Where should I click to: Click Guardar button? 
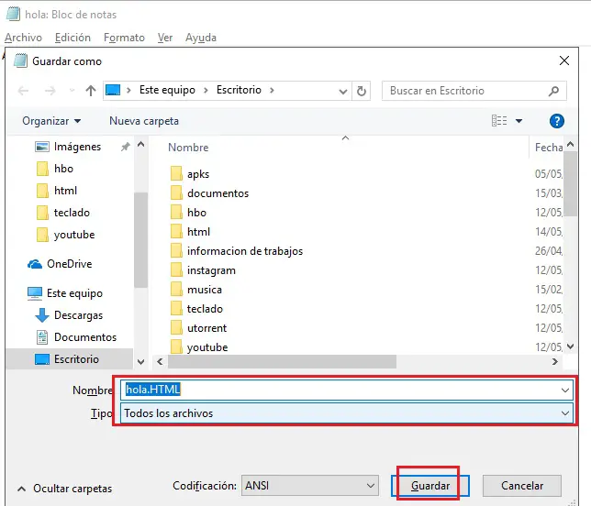click(x=430, y=486)
